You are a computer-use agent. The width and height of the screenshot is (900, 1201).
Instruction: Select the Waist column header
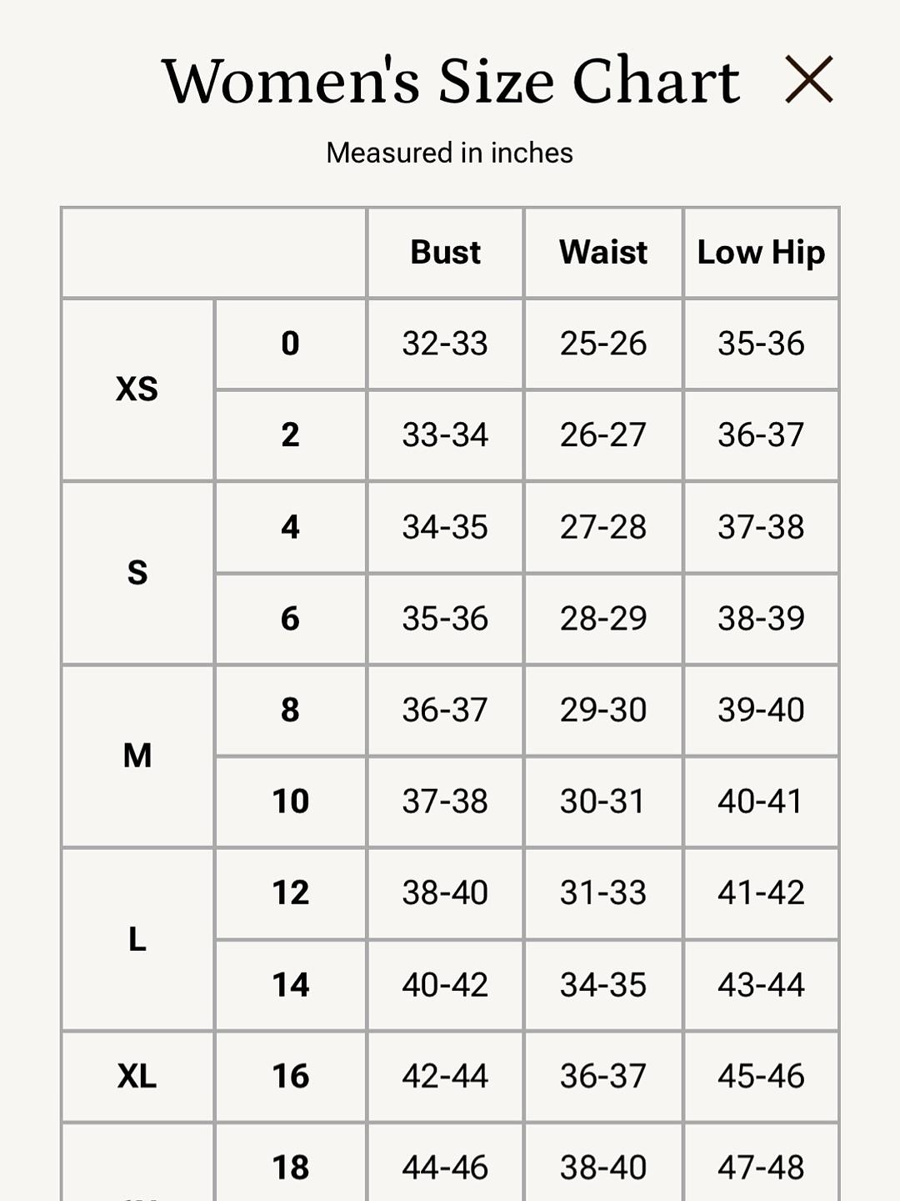coord(603,252)
